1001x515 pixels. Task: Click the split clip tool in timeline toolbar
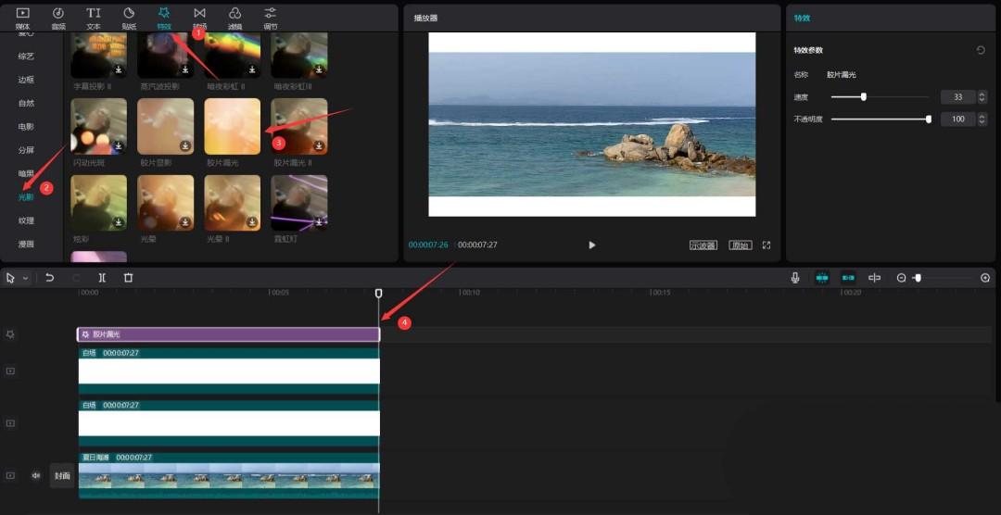(102, 278)
